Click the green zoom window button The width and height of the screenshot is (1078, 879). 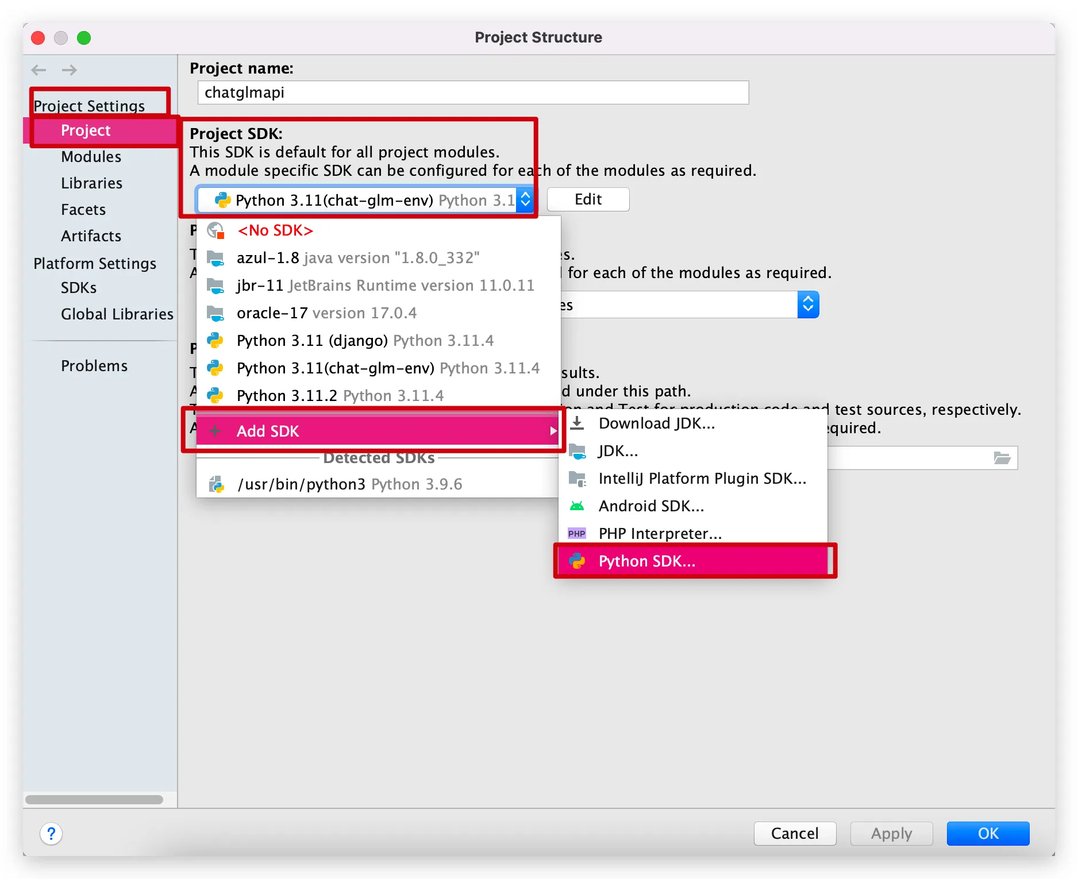point(84,38)
